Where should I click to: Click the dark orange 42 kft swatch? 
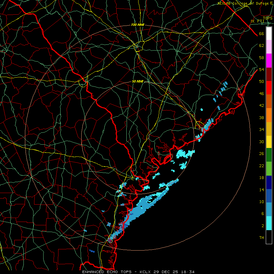click(269, 101)
